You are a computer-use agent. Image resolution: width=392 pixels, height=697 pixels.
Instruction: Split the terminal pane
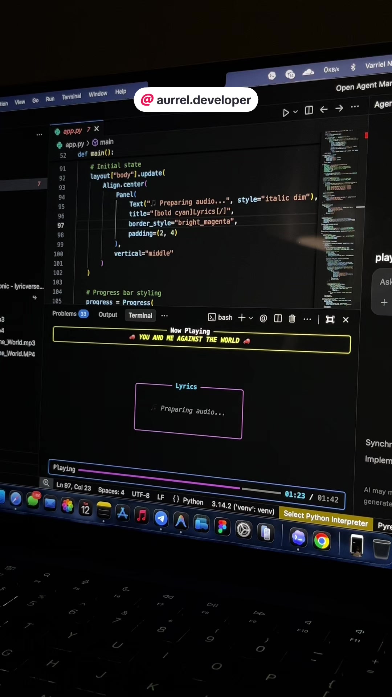tap(278, 319)
